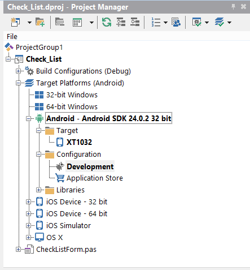Image resolution: width=250 pixels, height=270 pixels.
Task: Click the Expand All tree icon
Action: click(121, 22)
